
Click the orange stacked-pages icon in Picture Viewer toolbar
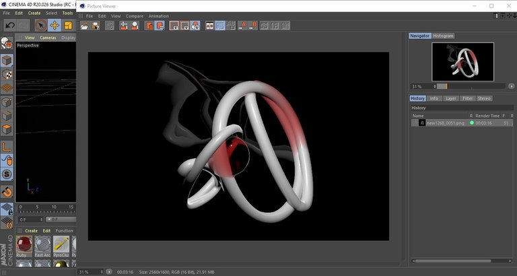click(x=149, y=26)
